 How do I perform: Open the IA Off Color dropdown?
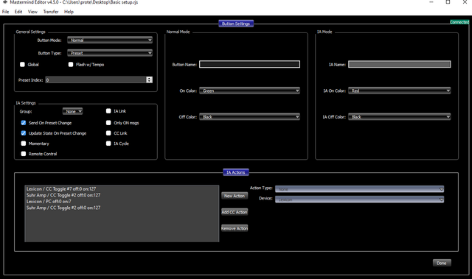[x=400, y=116]
